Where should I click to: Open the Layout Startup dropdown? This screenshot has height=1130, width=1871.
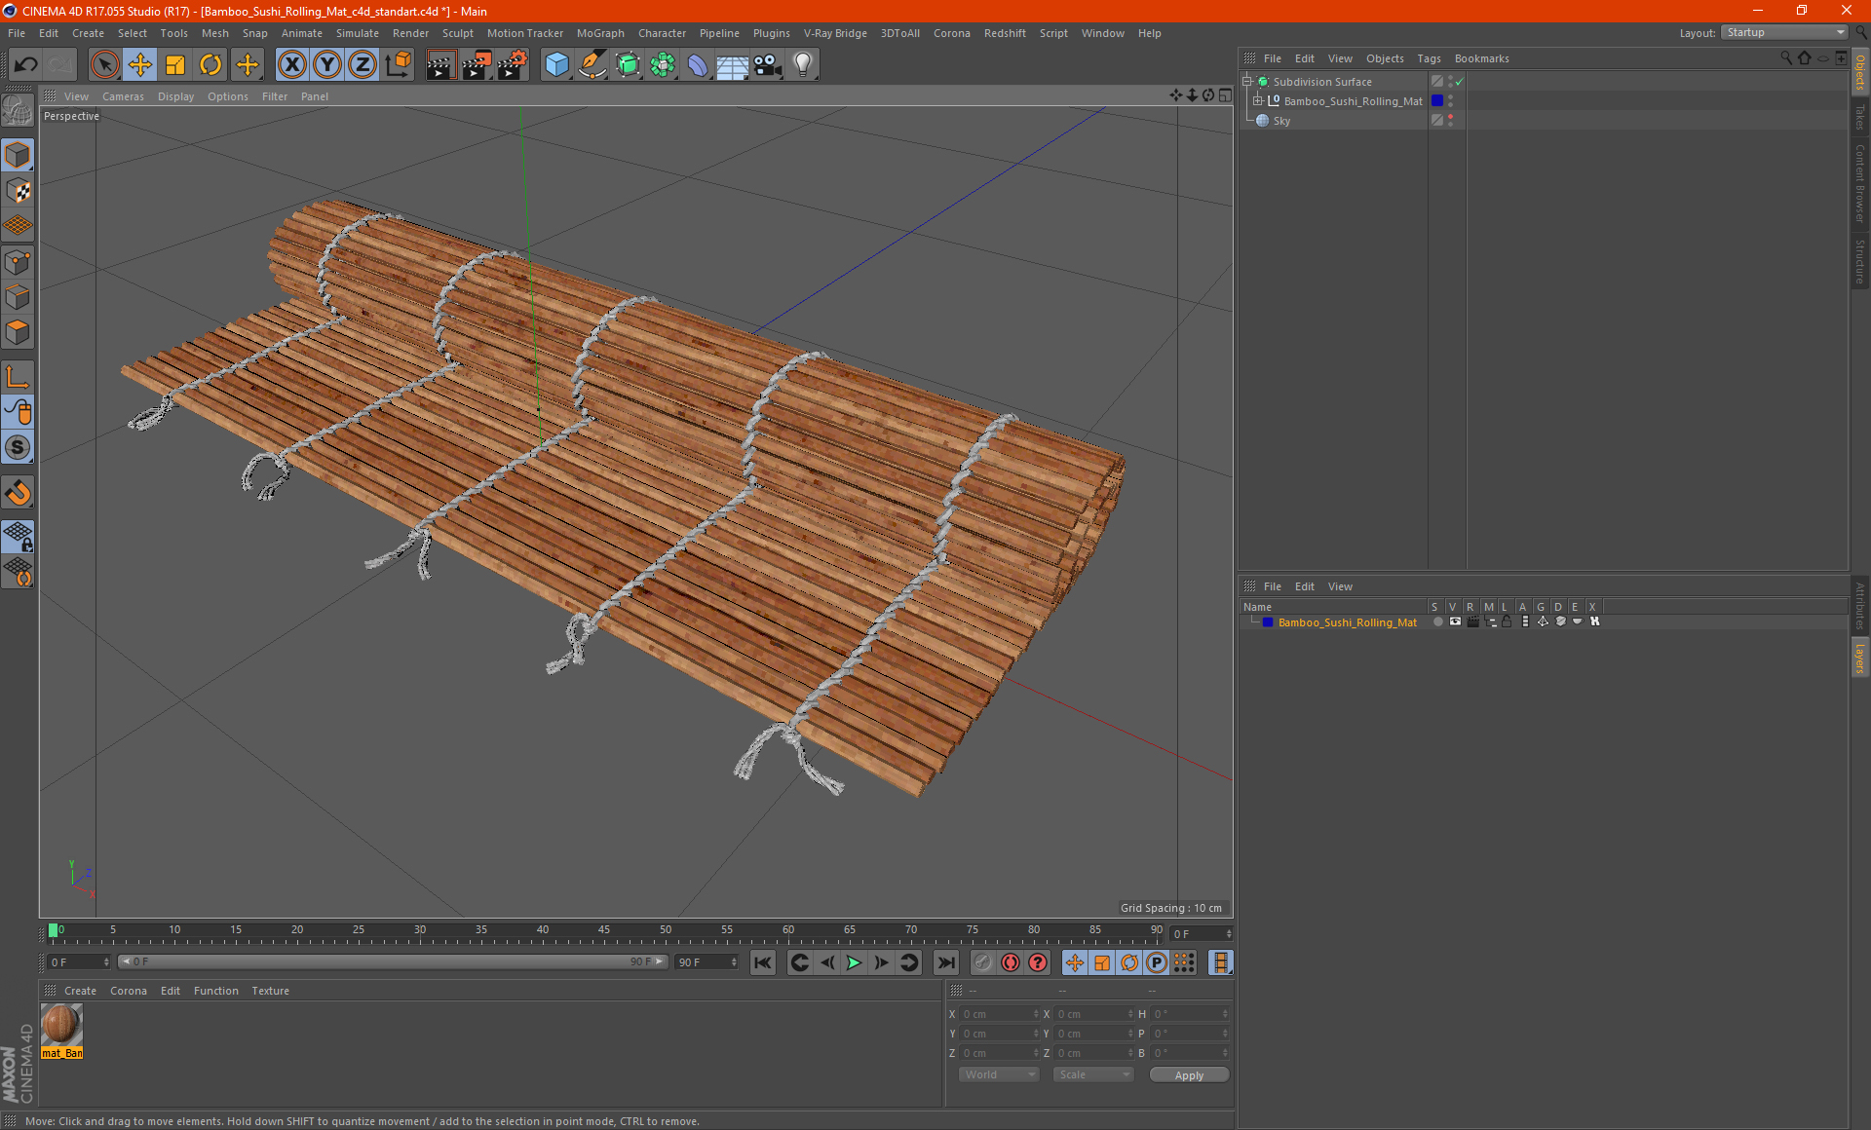pyautogui.click(x=1786, y=32)
